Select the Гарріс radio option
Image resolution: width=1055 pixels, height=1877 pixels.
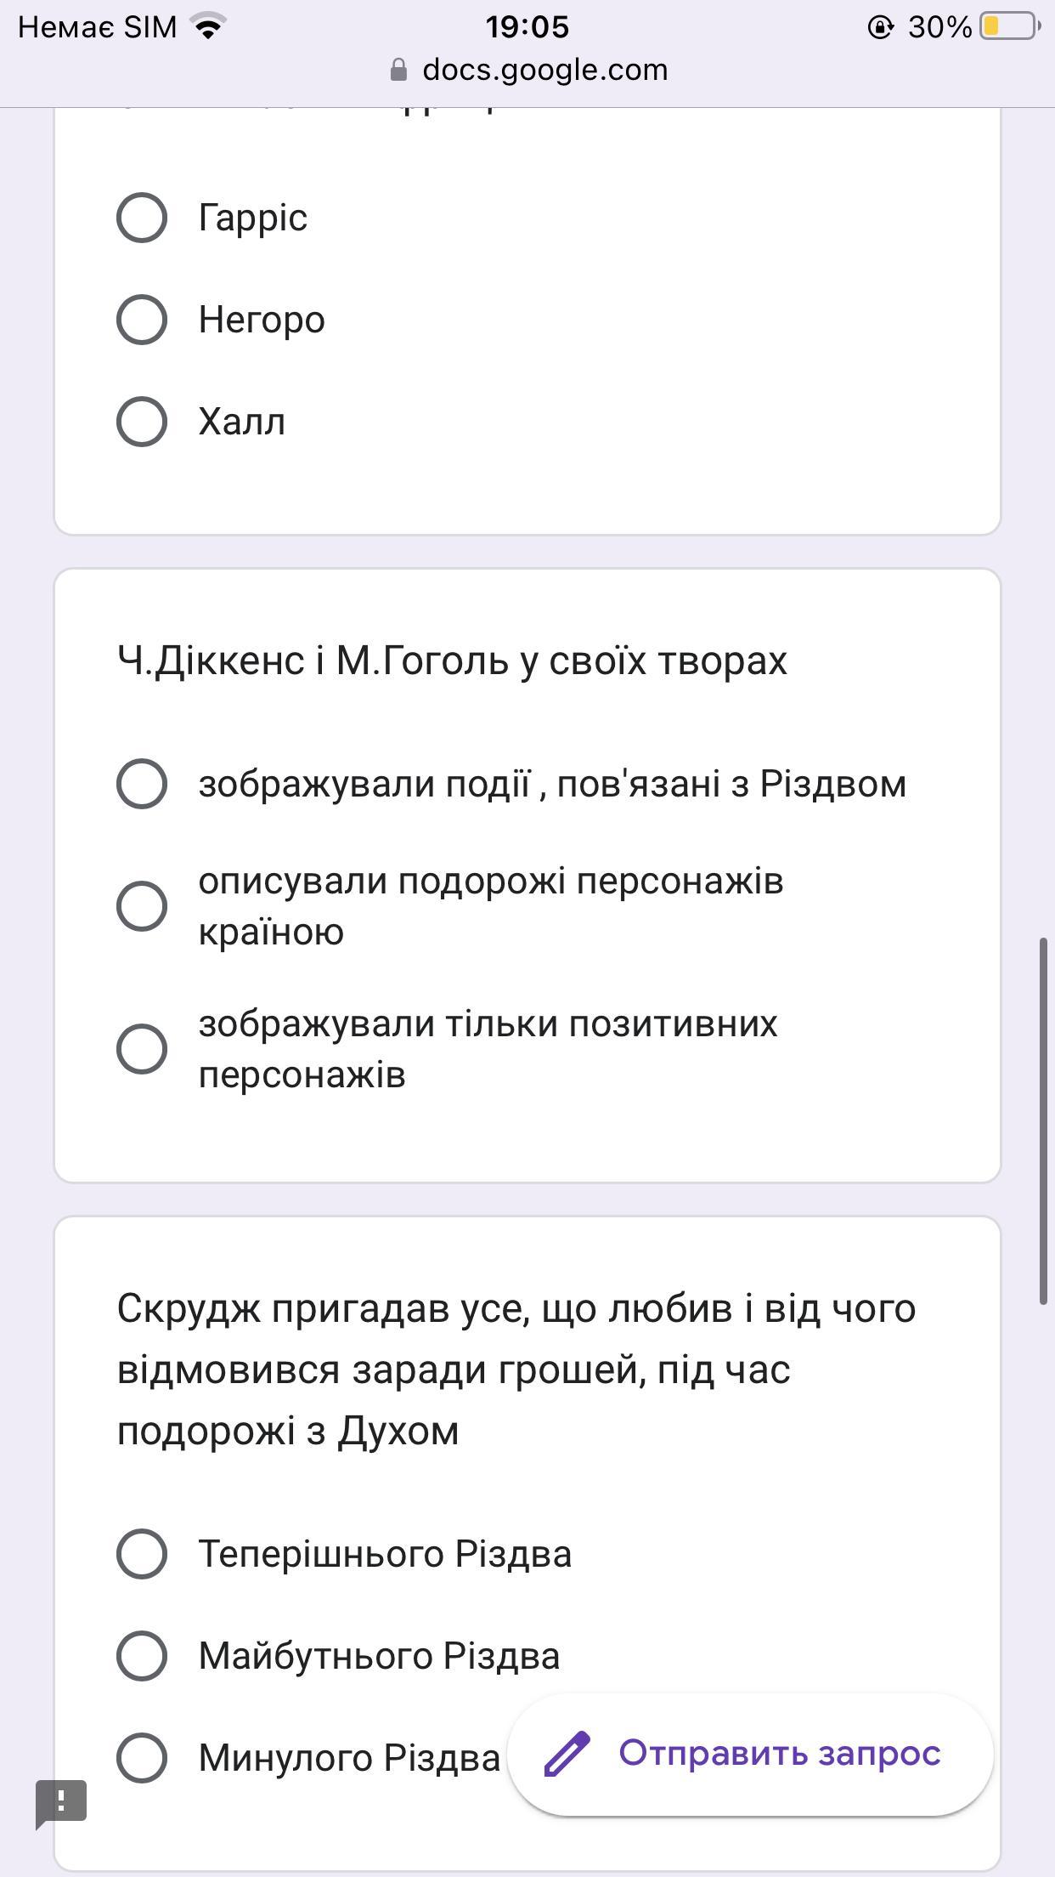(x=142, y=218)
